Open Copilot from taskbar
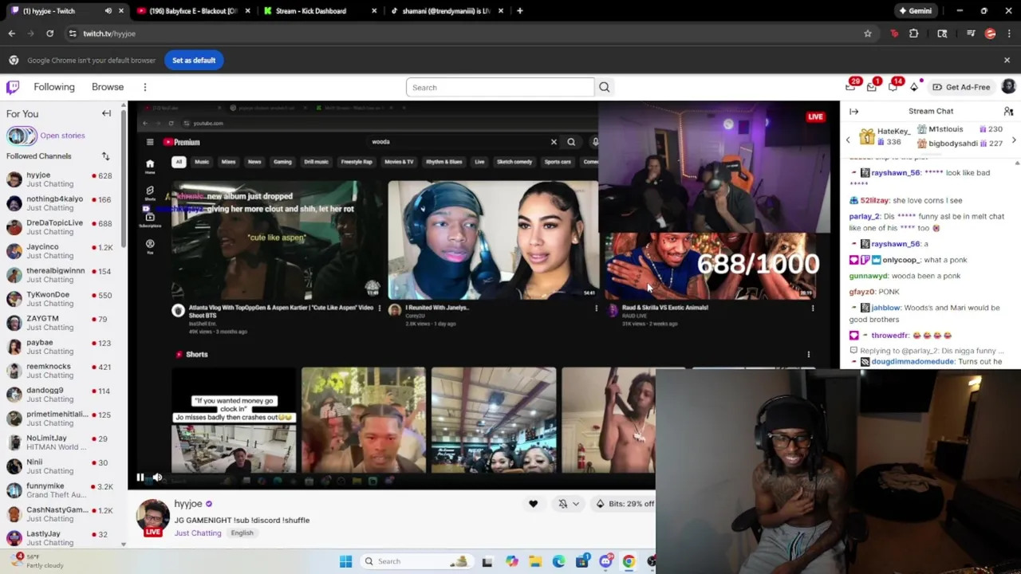Image resolution: width=1021 pixels, height=574 pixels. click(x=511, y=561)
